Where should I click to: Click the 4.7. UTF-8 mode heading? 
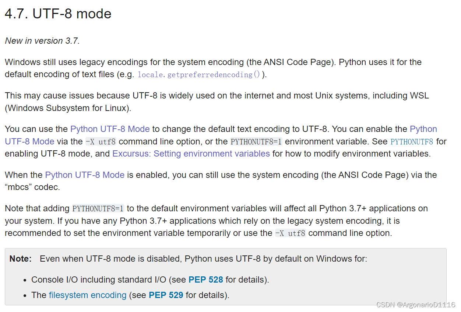[x=58, y=14]
